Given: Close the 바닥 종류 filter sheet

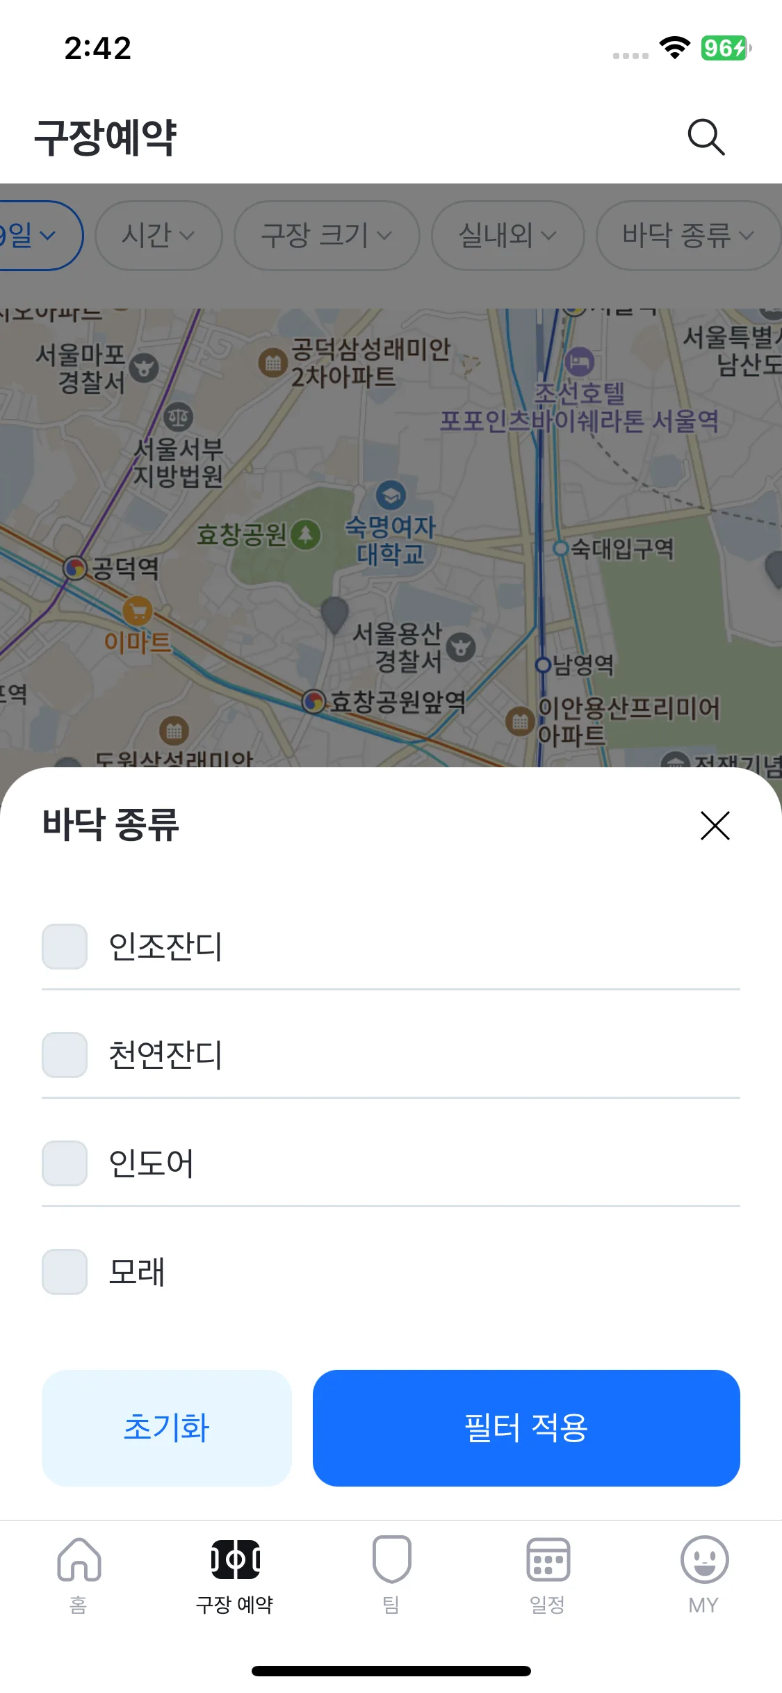Looking at the screenshot, I should click(715, 826).
